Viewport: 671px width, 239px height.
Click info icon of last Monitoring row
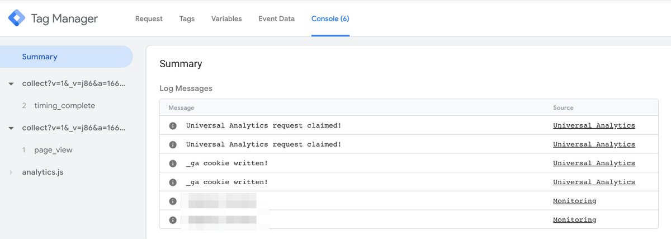tap(173, 220)
